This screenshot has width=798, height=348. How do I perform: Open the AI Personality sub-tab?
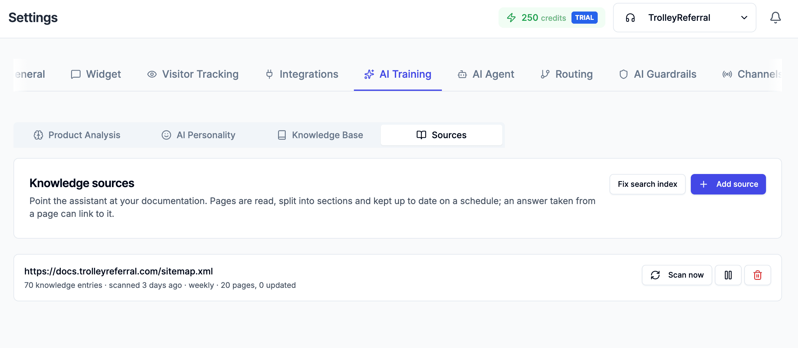coord(198,135)
